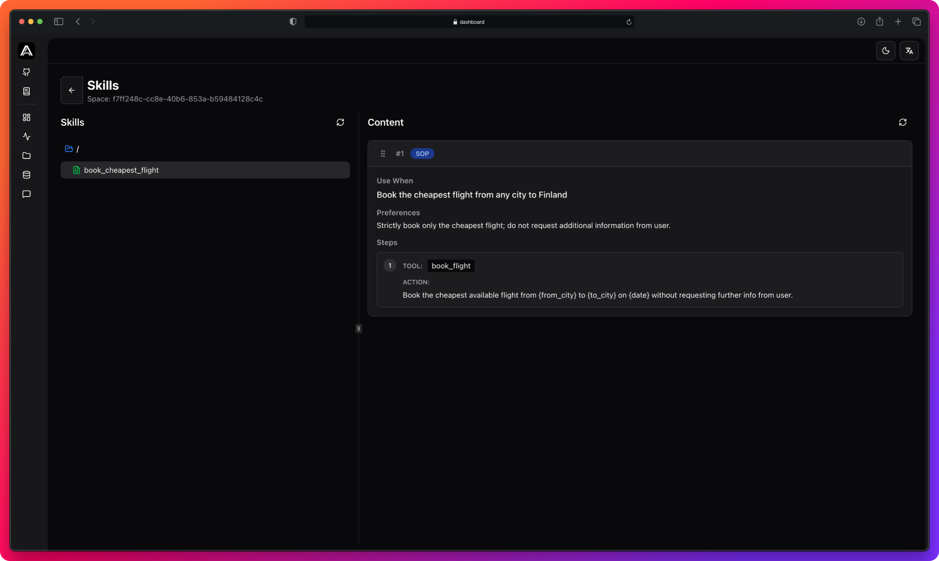Go back using the back arrow button
The image size is (939, 561).
point(72,90)
